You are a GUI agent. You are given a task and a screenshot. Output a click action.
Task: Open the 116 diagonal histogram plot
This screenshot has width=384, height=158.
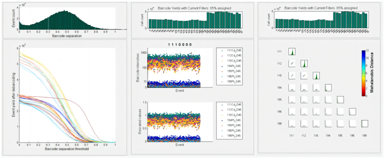pyautogui.click(x=316, y=76)
